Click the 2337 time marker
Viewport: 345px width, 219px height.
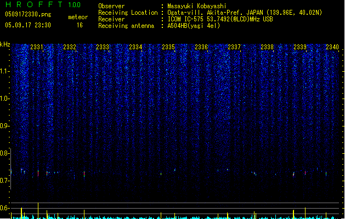(x=234, y=47)
